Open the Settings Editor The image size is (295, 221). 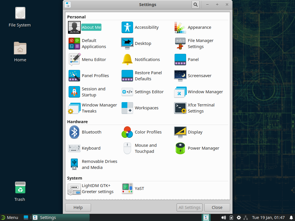point(127,92)
